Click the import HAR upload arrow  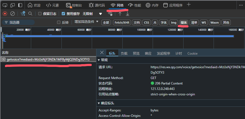120,14
